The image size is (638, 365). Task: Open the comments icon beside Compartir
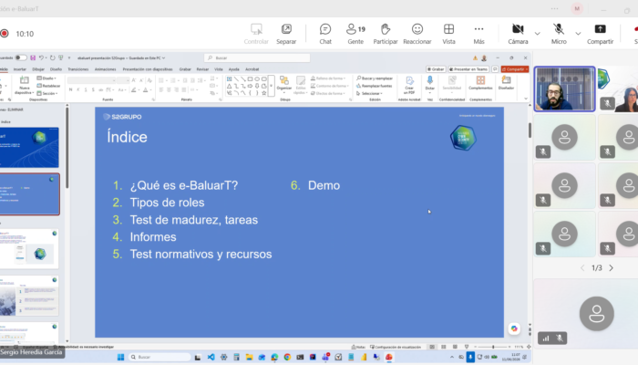pyautogui.click(x=495, y=69)
